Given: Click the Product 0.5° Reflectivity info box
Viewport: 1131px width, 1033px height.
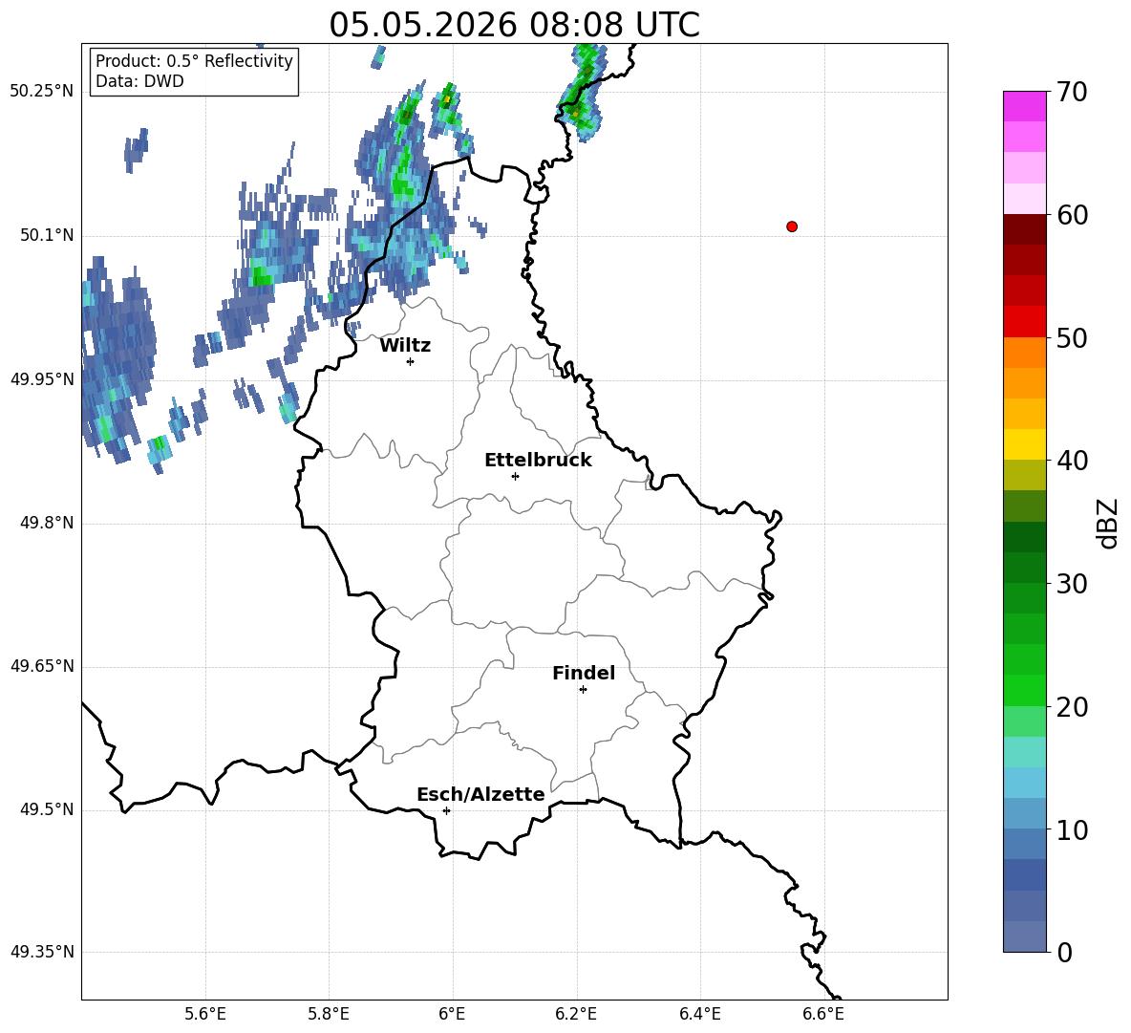Looking at the screenshot, I should tap(194, 71).
